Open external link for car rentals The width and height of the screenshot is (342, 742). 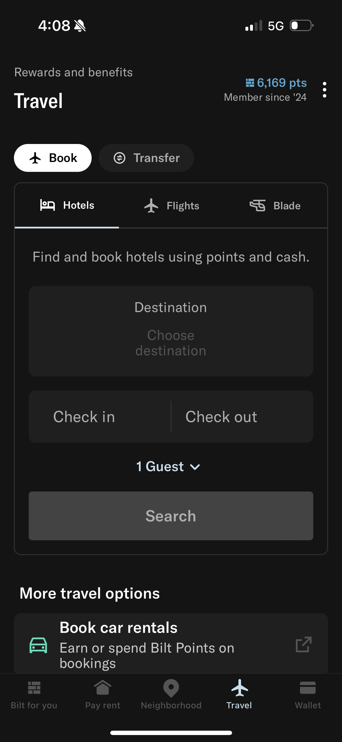(x=303, y=644)
